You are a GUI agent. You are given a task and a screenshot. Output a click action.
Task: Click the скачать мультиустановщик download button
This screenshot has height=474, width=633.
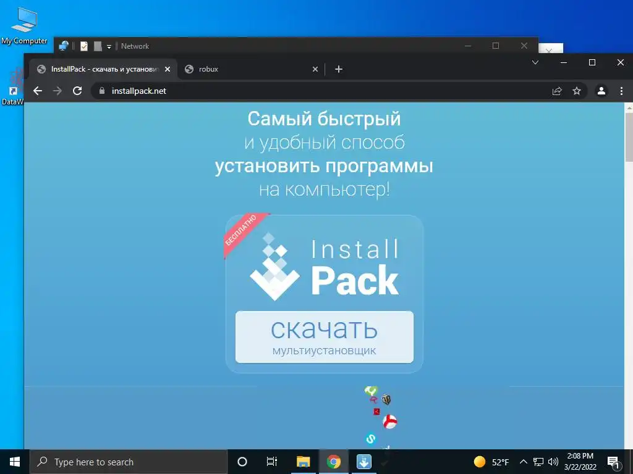pos(324,337)
